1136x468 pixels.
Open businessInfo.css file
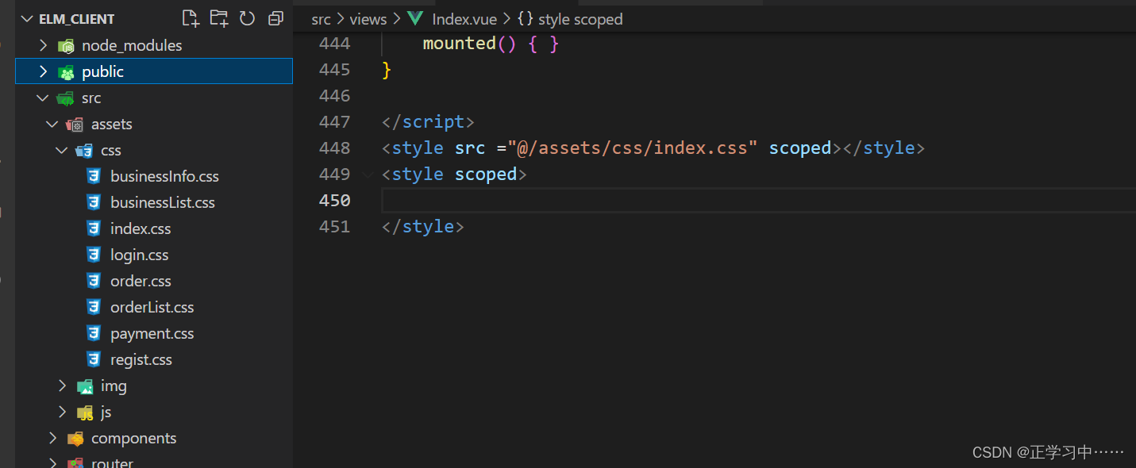[164, 176]
